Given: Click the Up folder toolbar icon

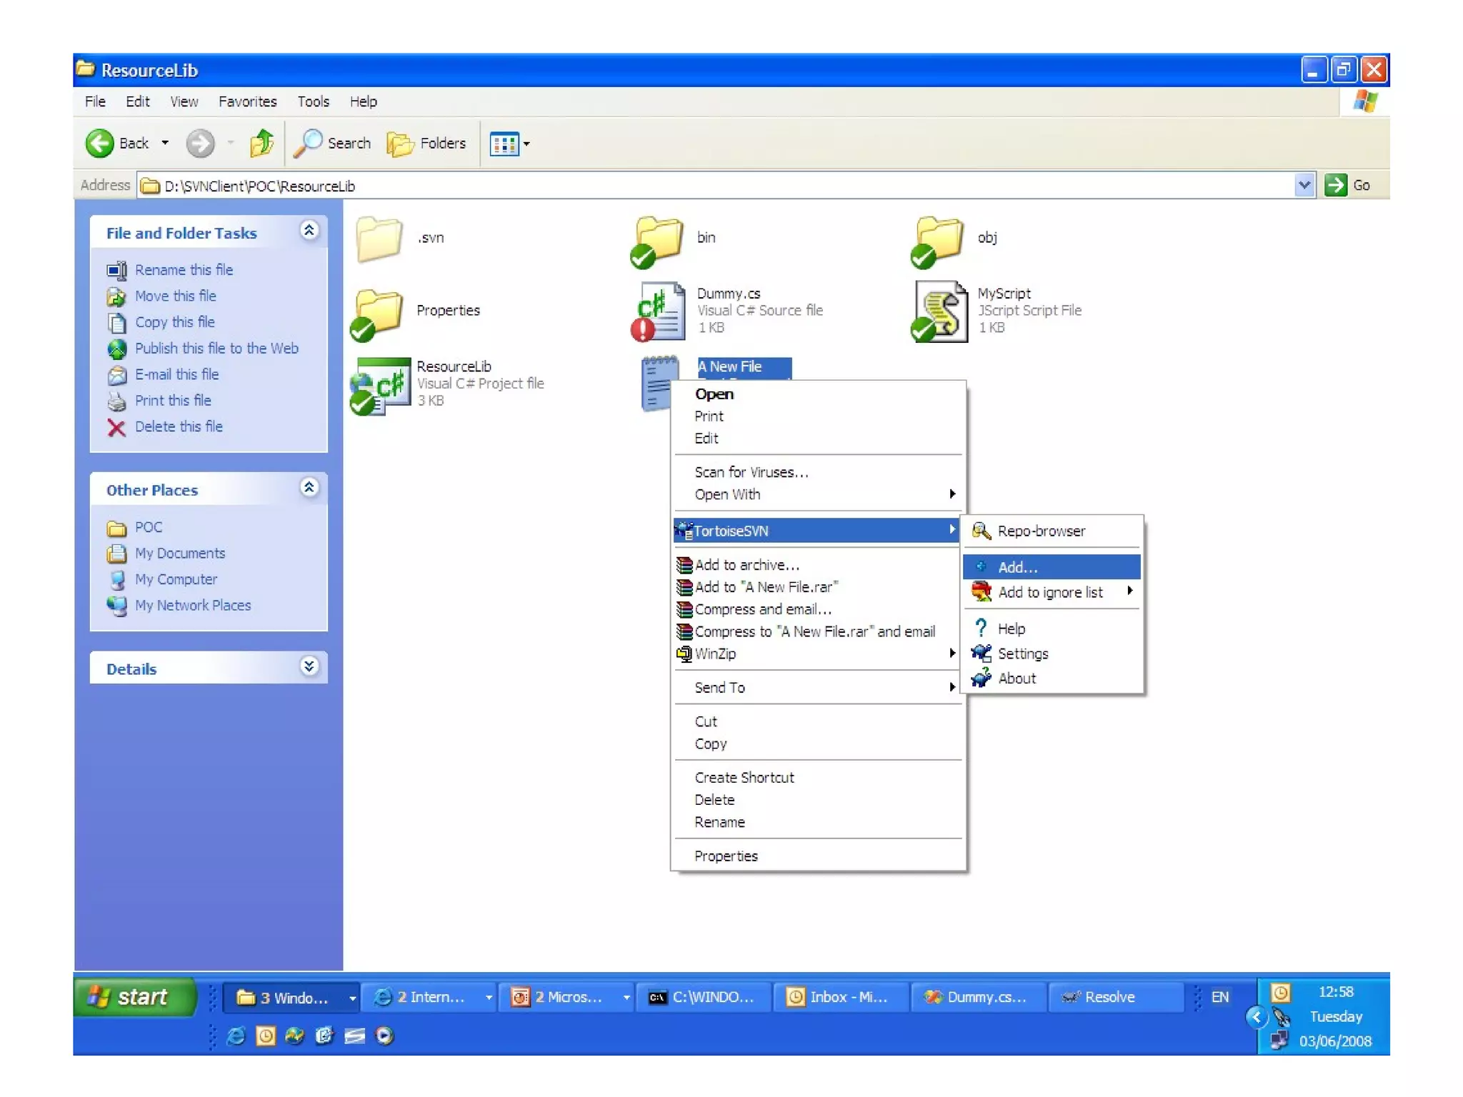Looking at the screenshot, I should coord(261,143).
